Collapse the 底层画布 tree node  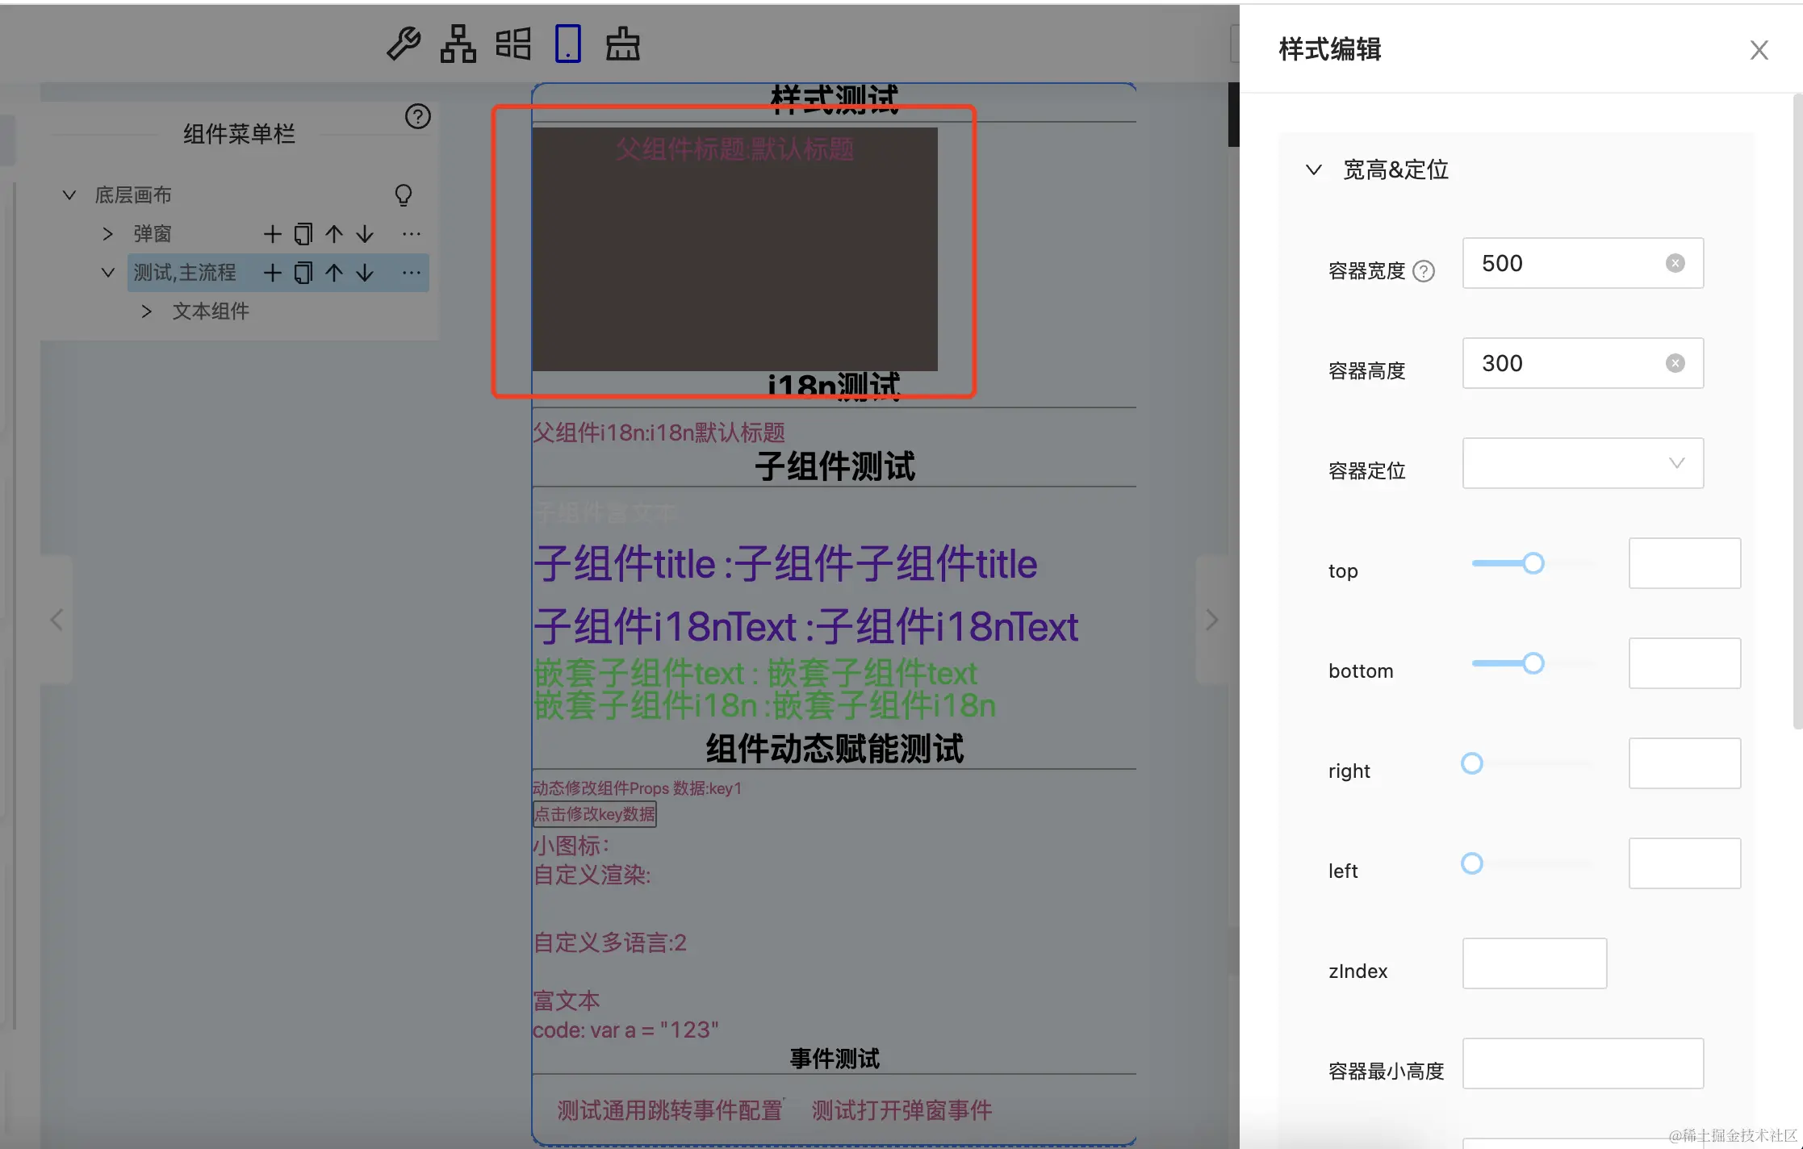tap(69, 195)
